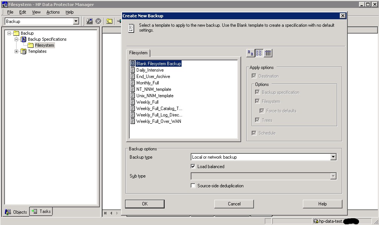Click the Backup folder icon in tree
Image resolution: width=379 pixels, height=225 pixels.
point(16,33)
